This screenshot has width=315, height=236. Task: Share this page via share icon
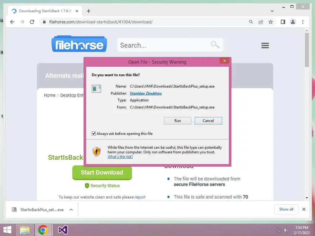pos(261,22)
